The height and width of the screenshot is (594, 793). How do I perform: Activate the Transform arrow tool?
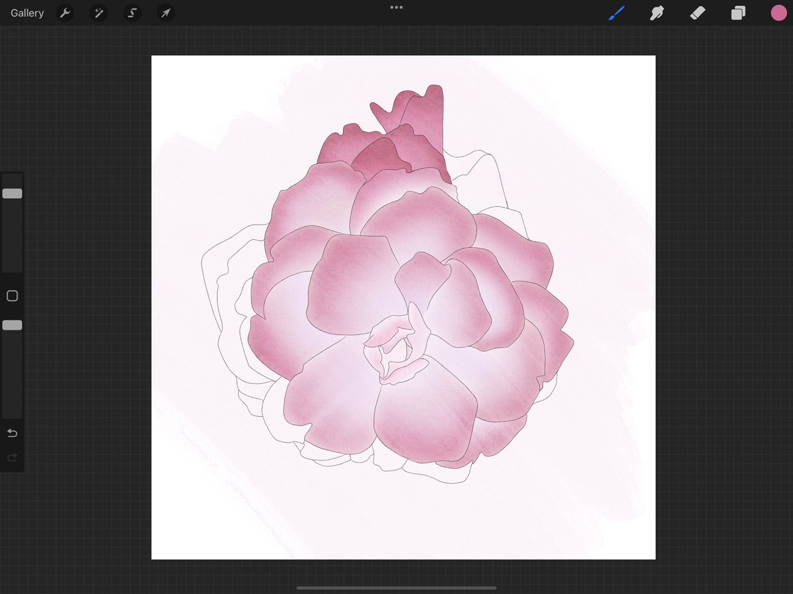pyautogui.click(x=165, y=13)
